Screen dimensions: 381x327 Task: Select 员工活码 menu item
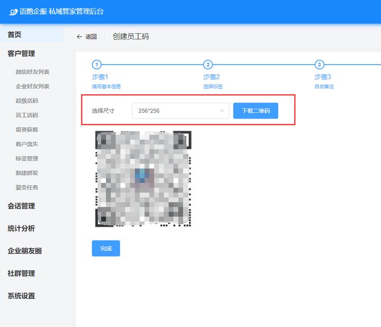(26, 115)
